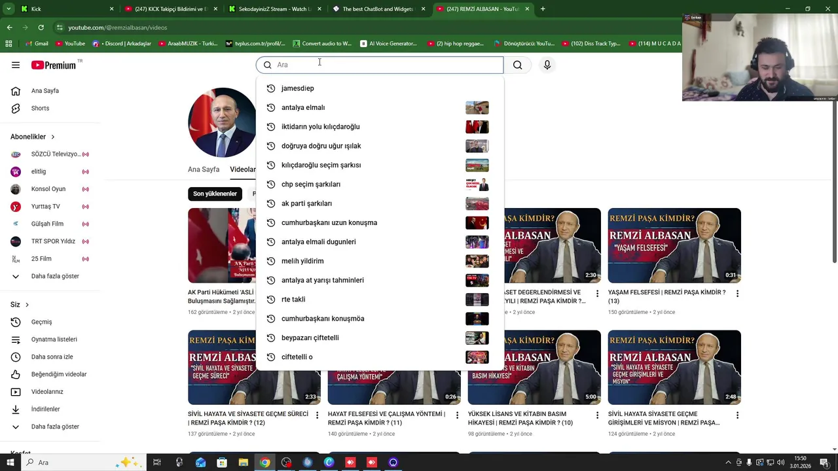Viewport: 838px width, 471px height.
Task: Click the search magnifier button
Action: [x=517, y=65]
